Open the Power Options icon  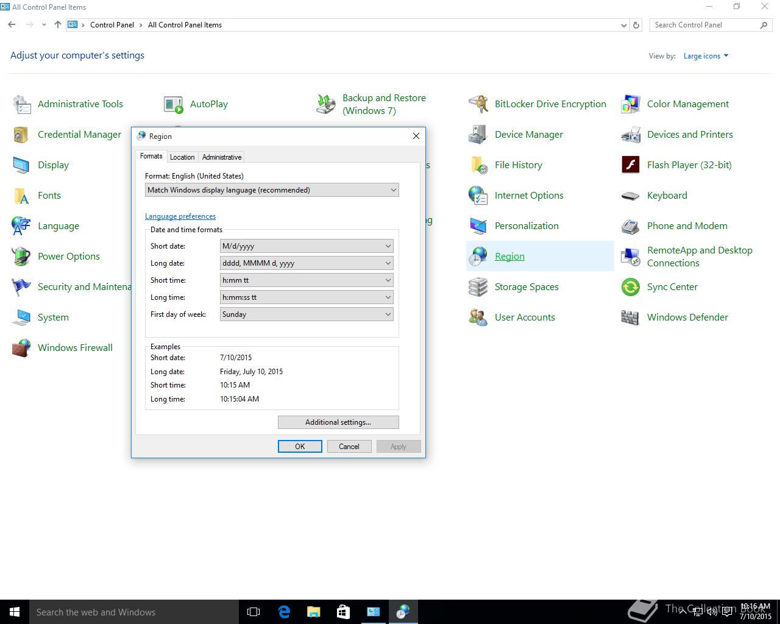pos(21,257)
